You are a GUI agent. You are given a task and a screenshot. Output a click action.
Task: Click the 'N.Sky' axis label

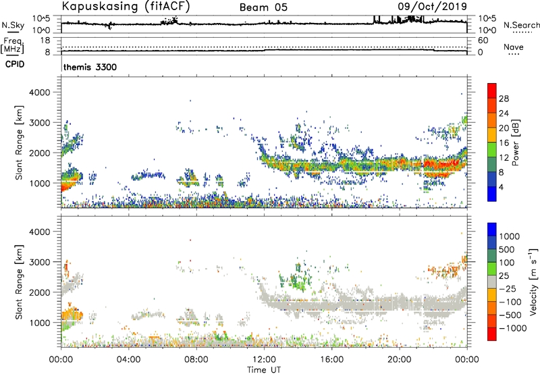[x=13, y=25]
